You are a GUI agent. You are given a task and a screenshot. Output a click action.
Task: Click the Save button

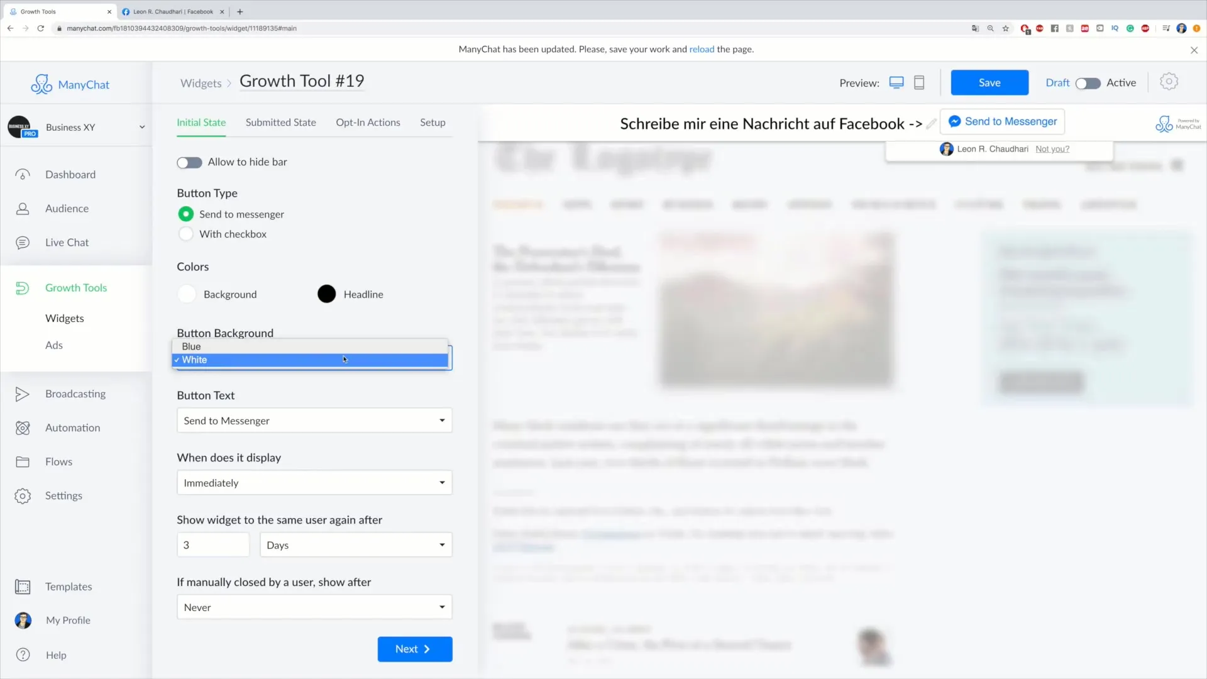pyautogui.click(x=989, y=82)
